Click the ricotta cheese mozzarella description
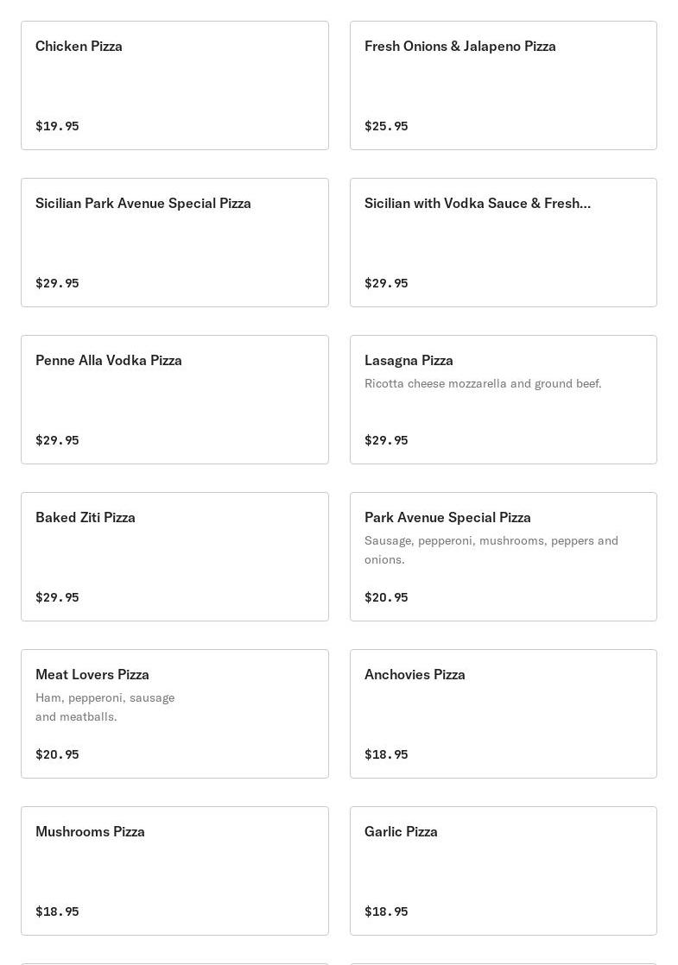Viewport: 678px width, 965px height. tap(483, 383)
